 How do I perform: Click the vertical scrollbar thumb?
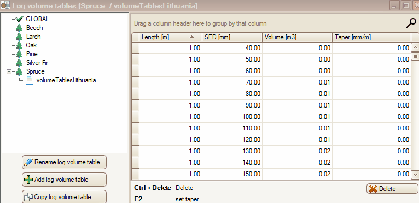(x=415, y=56)
